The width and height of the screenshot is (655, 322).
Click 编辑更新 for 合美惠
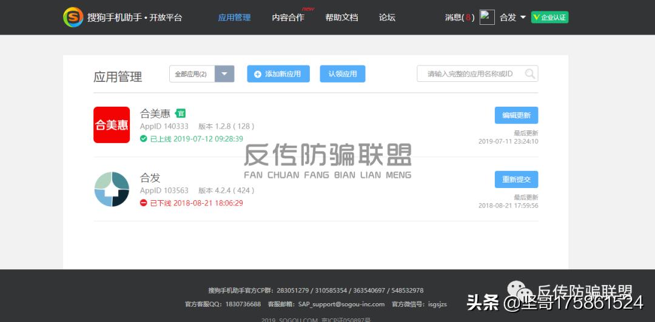coord(516,115)
